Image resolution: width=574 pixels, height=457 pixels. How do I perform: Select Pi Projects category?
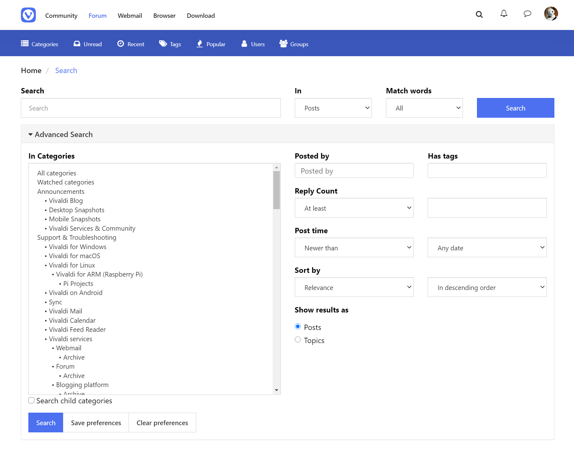(78, 284)
